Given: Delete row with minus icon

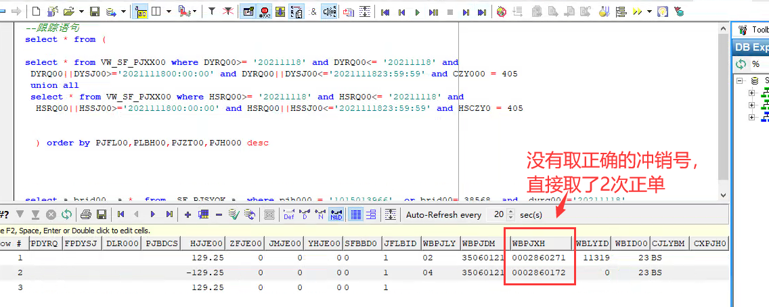Looking at the screenshot, I should [219, 214].
